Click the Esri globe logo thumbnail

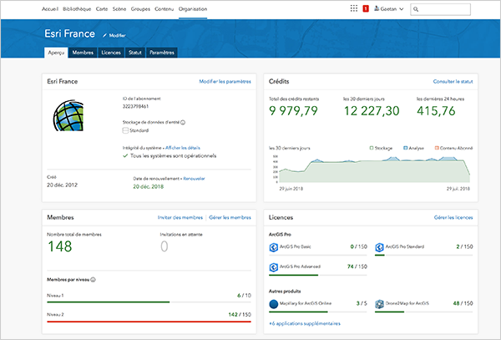[x=68, y=115]
